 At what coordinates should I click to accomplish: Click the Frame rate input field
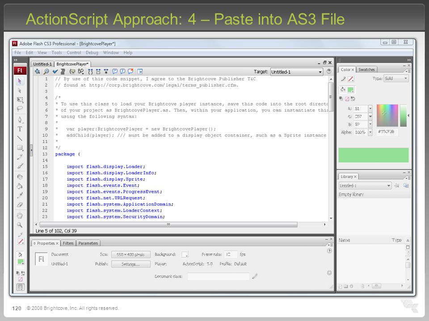231,255
